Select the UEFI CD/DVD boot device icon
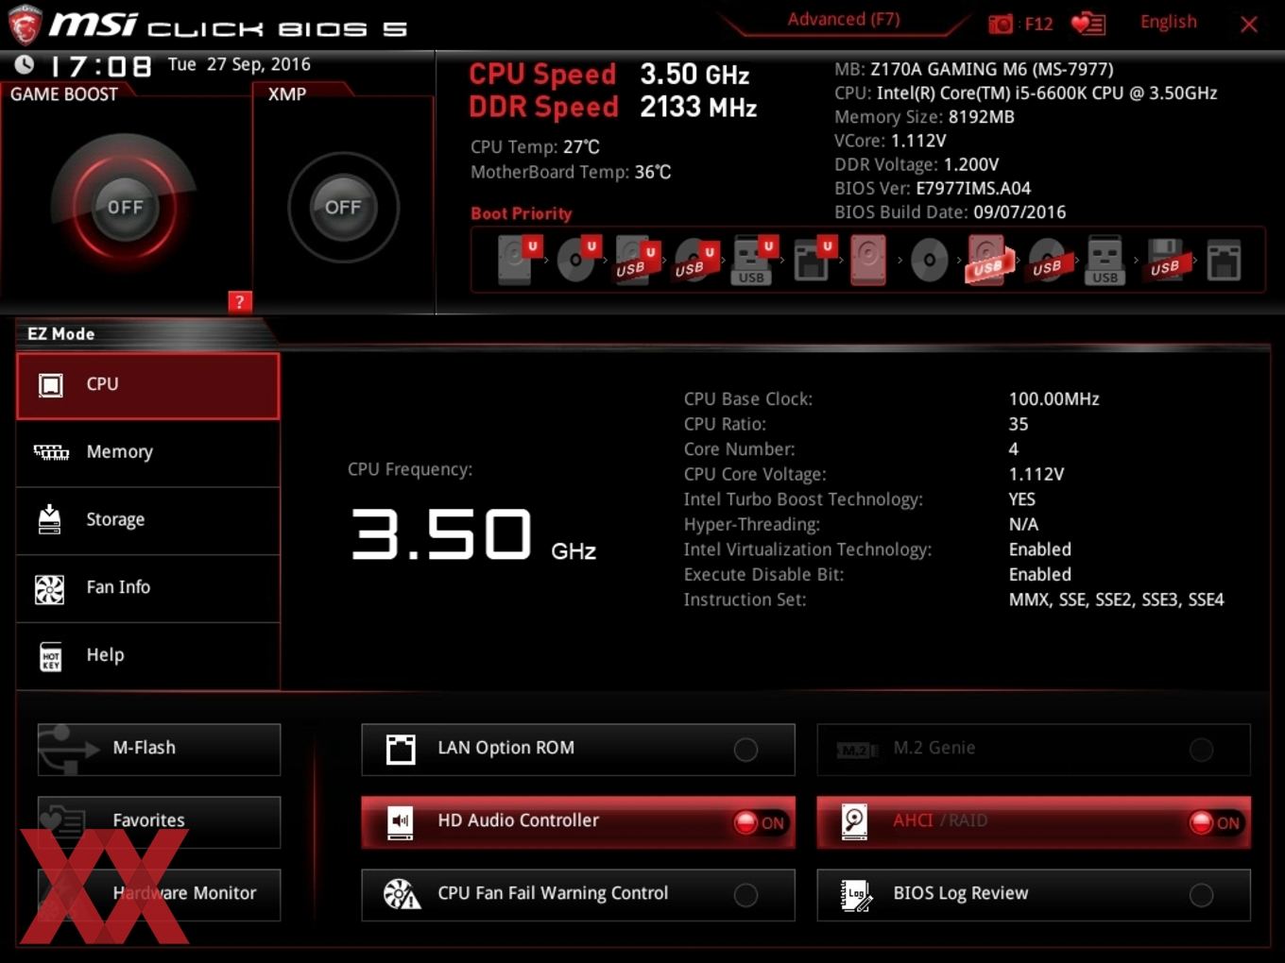 click(x=577, y=260)
